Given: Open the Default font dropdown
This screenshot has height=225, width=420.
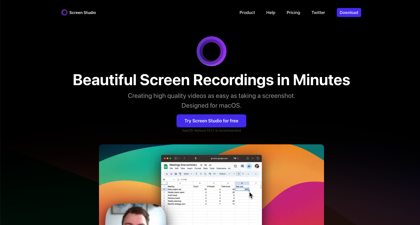Looking at the screenshot, I should coord(224,174).
